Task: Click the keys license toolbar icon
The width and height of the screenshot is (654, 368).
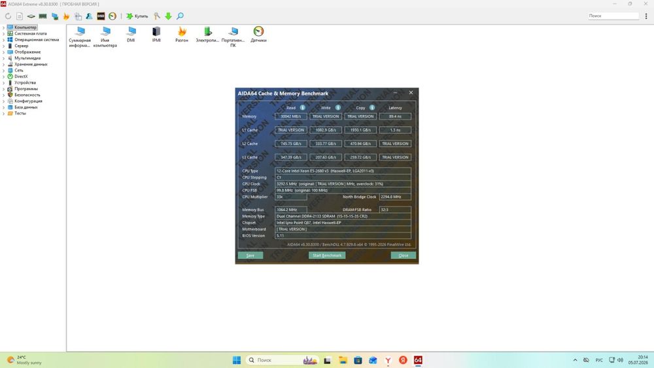Action: [156, 16]
